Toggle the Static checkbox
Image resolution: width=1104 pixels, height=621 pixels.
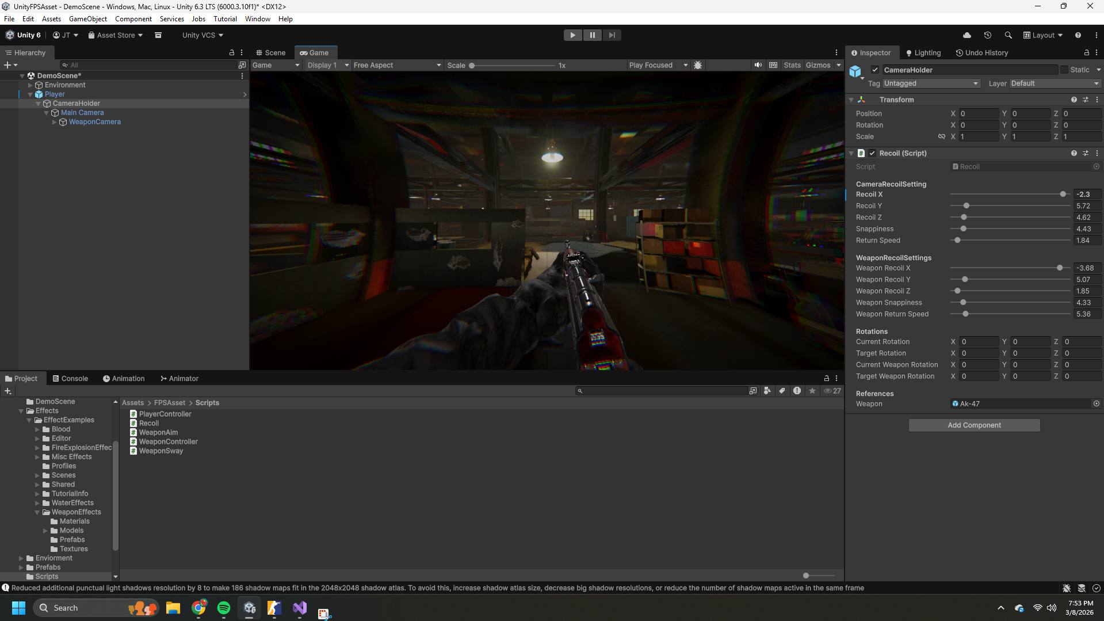1064,70
